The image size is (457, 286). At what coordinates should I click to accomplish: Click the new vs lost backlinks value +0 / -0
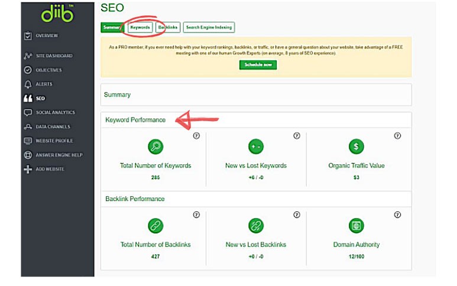[x=256, y=256]
